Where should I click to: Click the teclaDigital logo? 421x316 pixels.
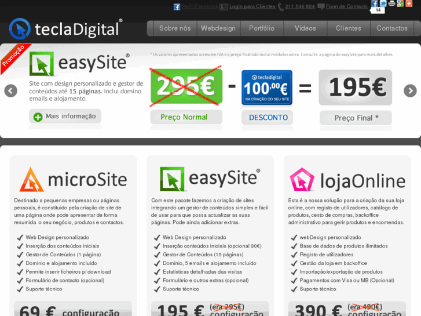66,28
